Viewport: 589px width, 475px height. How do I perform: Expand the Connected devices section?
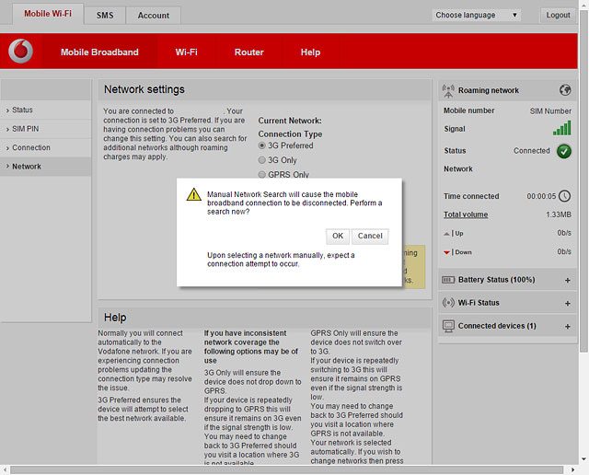567,326
